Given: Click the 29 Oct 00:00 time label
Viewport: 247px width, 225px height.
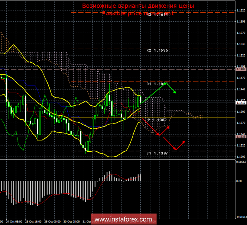Looking at the screenshot, I should click(52, 222).
